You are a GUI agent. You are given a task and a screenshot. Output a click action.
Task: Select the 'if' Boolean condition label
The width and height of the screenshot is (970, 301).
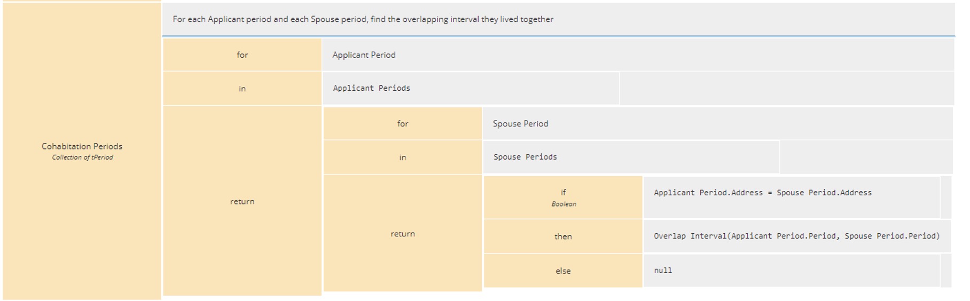click(563, 197)
